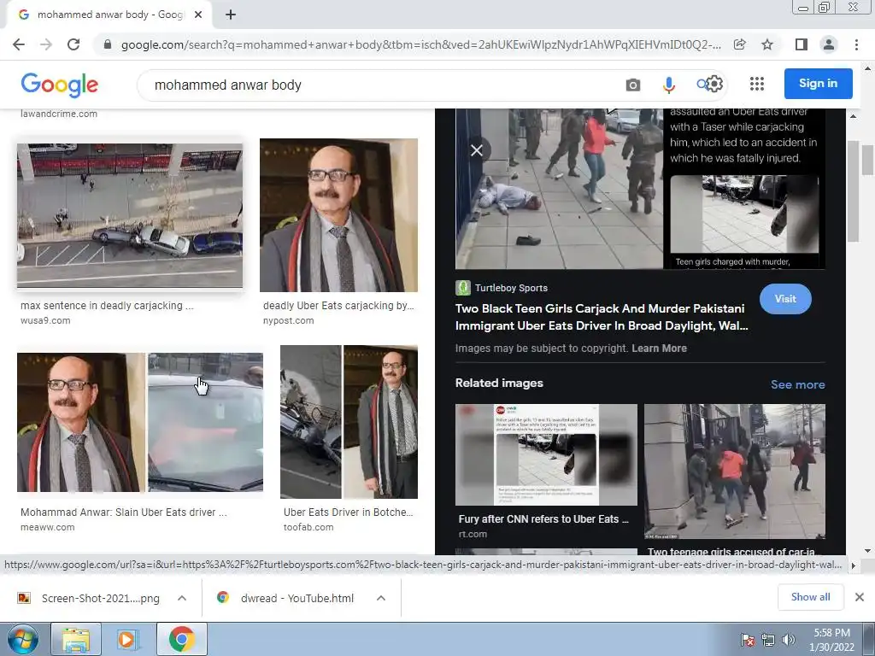Click the Chrome icon in the taskbar
Image resolution: width=875 pixels, height=656 pixels.
pyautogui.click(x=181, y=639)
